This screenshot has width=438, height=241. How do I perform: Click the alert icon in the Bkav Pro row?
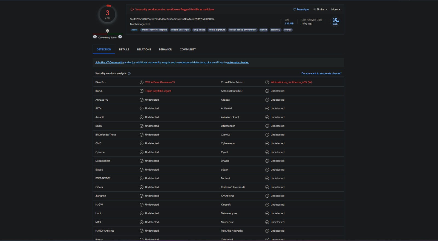tap(142, 82)
